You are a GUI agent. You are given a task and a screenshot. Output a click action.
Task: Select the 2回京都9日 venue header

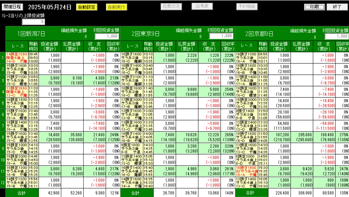pos(259,34)
